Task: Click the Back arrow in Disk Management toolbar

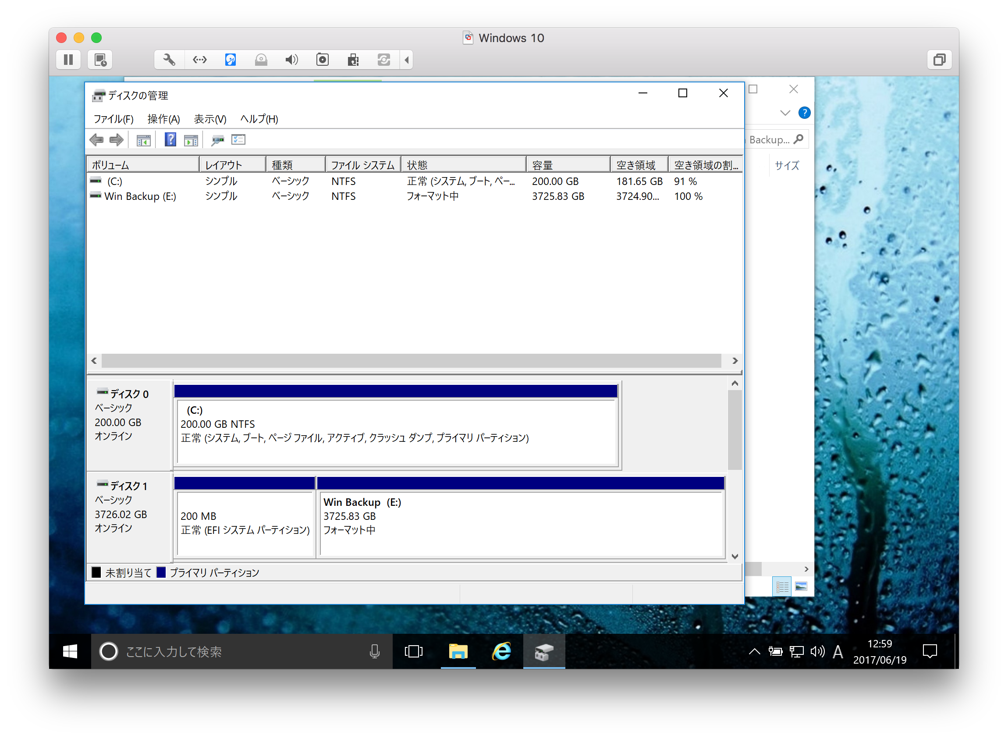Action: pos(96,140)
